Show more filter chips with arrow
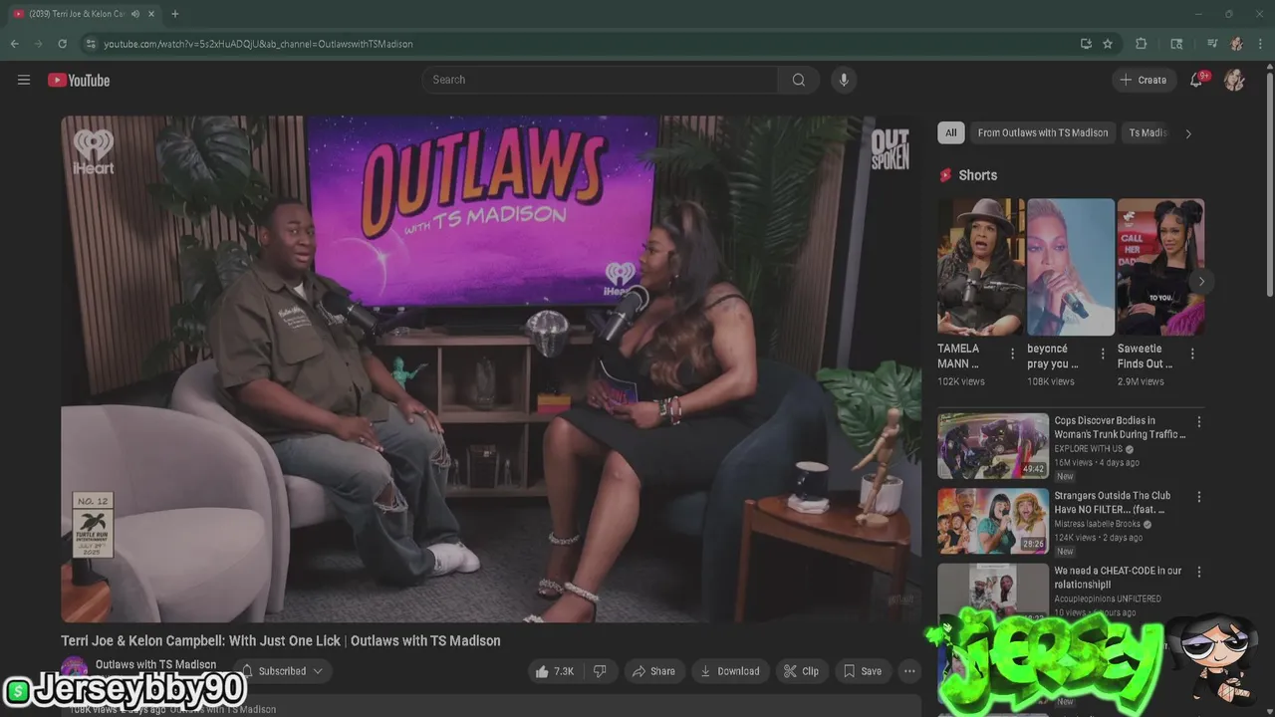Viewport: 1275px width, 717px height. point(1188,133)
